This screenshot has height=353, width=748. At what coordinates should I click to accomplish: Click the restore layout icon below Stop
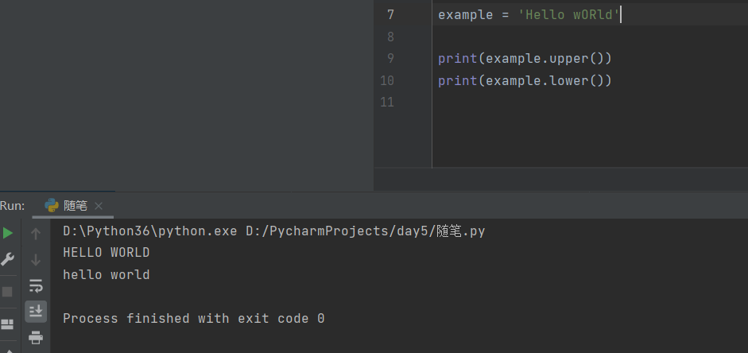8,324
